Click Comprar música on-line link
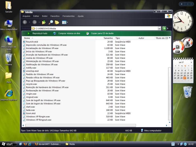This screenshot has height=147, width=196. click(69, 33)
